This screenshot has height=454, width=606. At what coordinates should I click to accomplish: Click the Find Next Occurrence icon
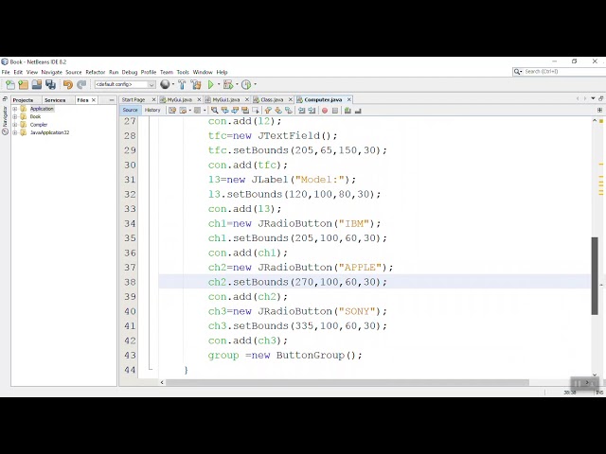pos(235,111)
